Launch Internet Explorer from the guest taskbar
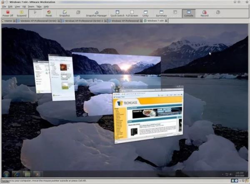 tap(17, 174)
